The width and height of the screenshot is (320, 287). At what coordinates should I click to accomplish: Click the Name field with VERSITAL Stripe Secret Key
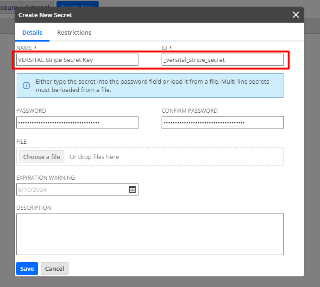pyautogui.click(x=77, y=60)
